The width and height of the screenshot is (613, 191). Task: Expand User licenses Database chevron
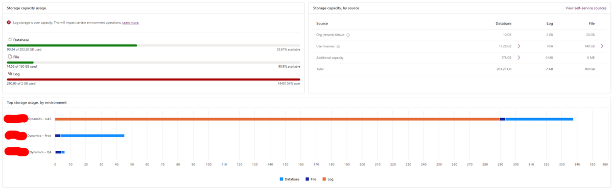(519, 46)
